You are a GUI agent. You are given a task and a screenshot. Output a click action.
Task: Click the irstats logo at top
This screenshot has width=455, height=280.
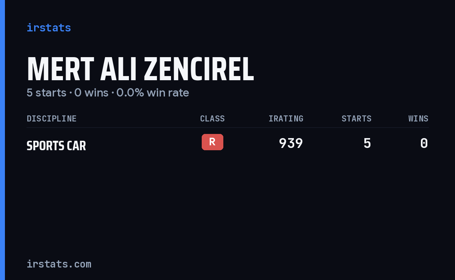point(49,28)
